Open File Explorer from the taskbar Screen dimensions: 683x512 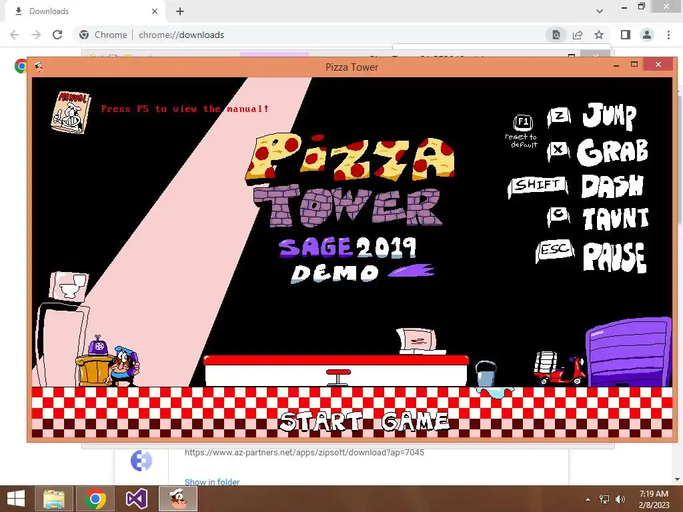(x=53, y=499)
